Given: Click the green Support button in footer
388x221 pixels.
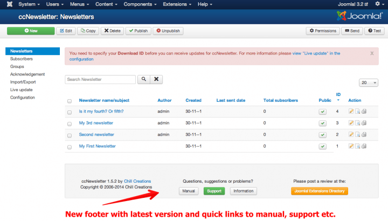Looking at the screenshot, I should [214, 191].
